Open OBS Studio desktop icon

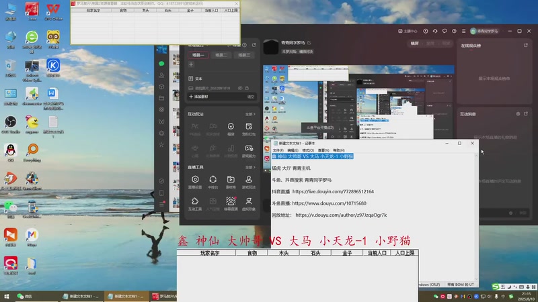(x=11, y=125)
